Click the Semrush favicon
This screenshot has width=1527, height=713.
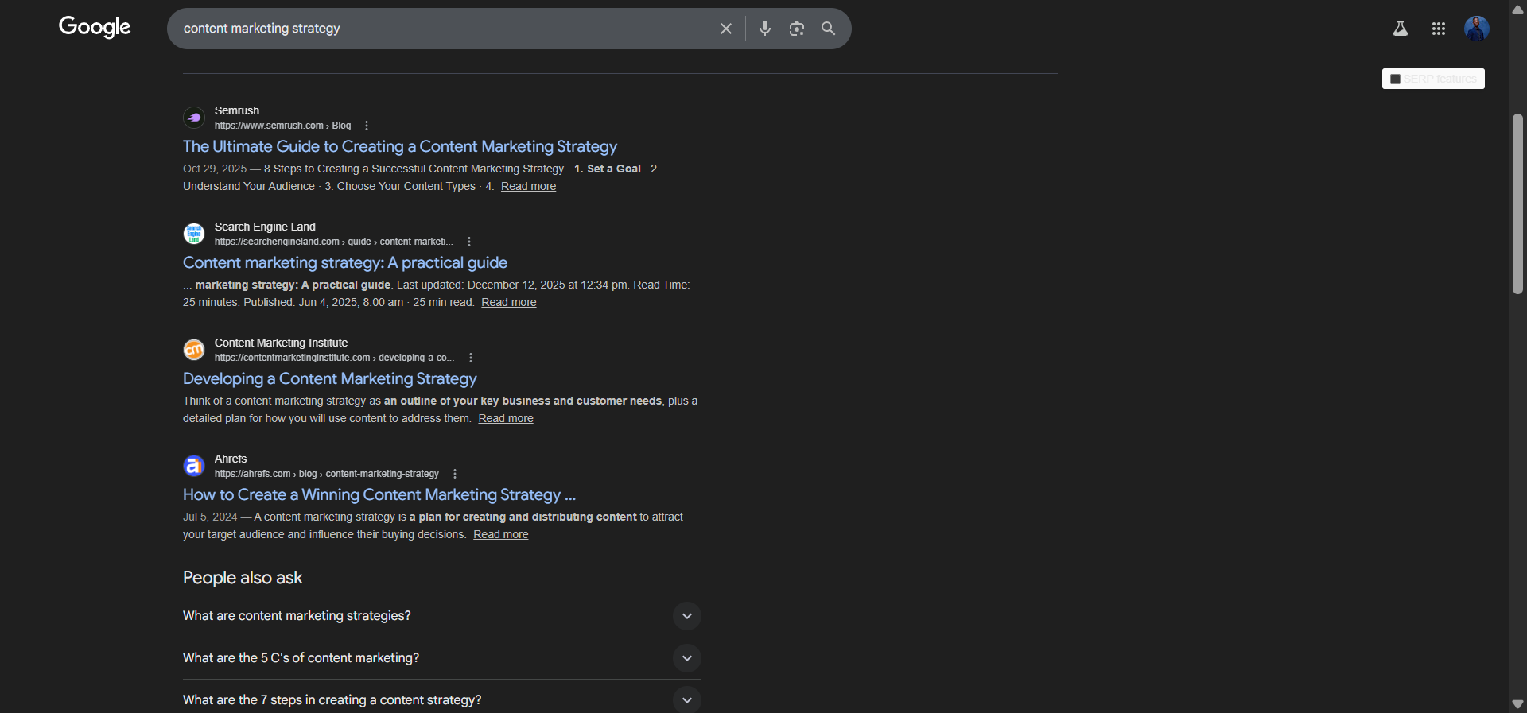(194, 118)
